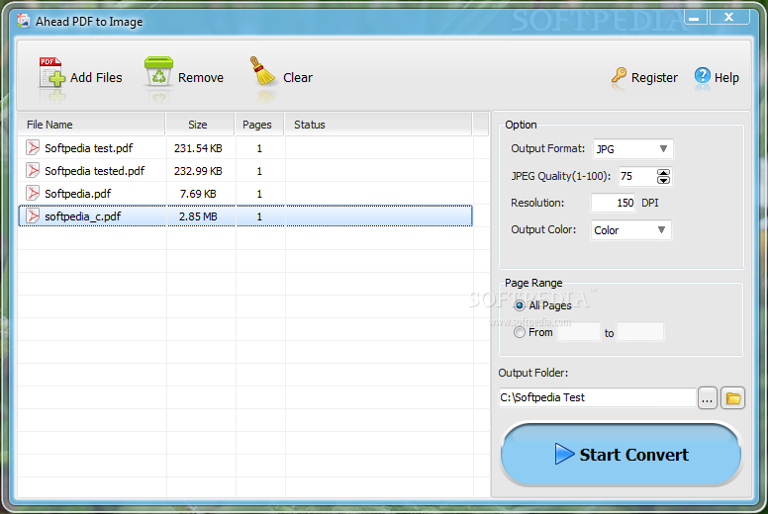Browse output folder with ellipsis button
This screenshot has width=768, height=514.
click(x=708, y=398)
